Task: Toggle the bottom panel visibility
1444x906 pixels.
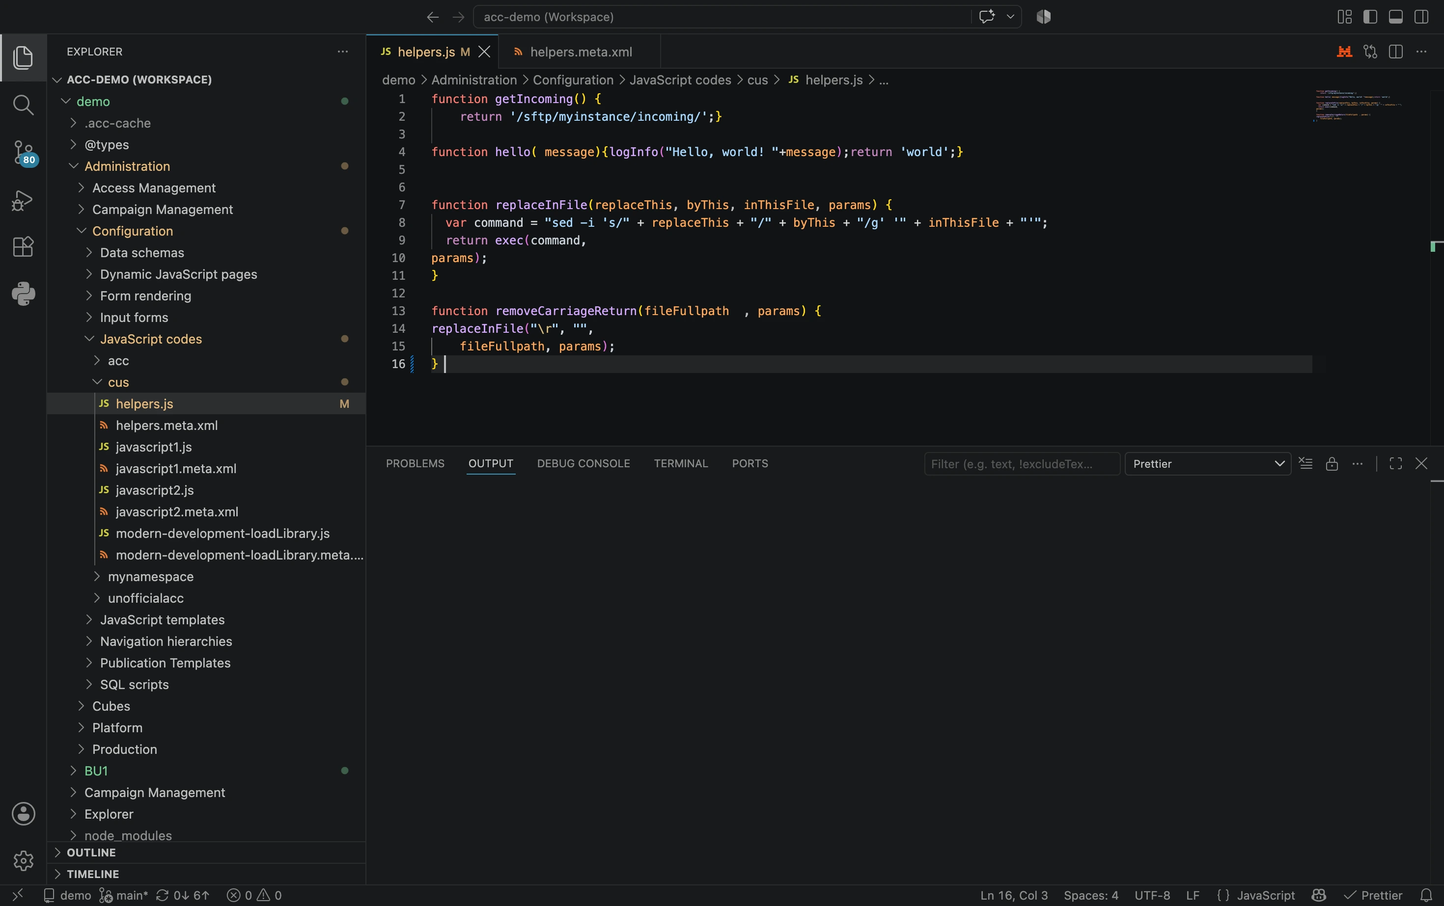Action: pyautogui.click(x=1395, y=17)
